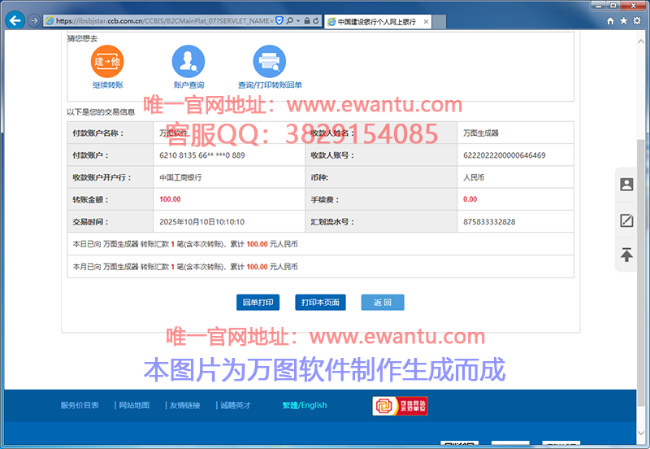Click the 返回 button

pyautogui.click(x=383, y=303)
